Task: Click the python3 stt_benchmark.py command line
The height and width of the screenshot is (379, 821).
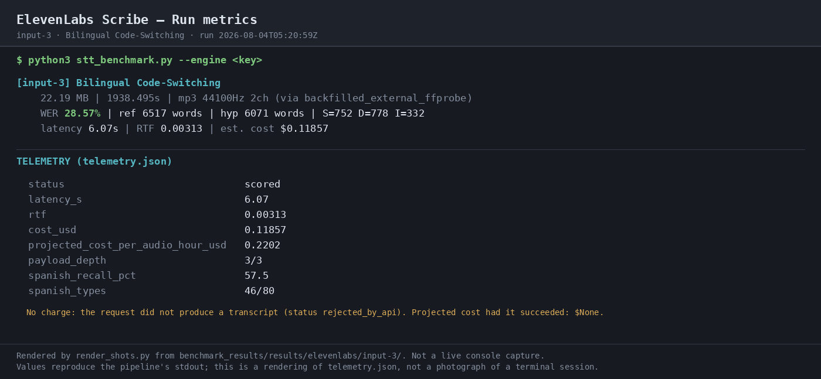Action: [139, 60]
